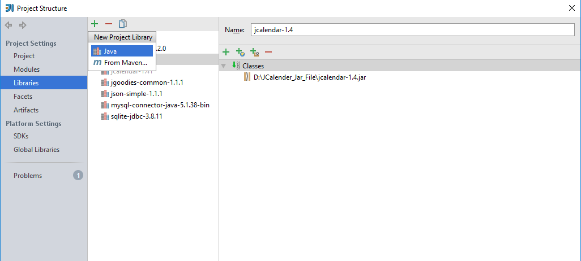Screen dimensions: 581x261
Task: Select the mysql-connector-java-5.1.38-bin library
Action: tap(160, 105)
